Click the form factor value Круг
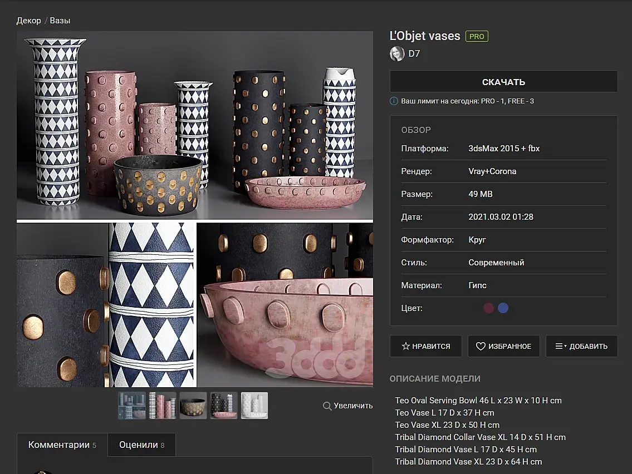Viewport: 632px width, 474px height. point(477,240)
